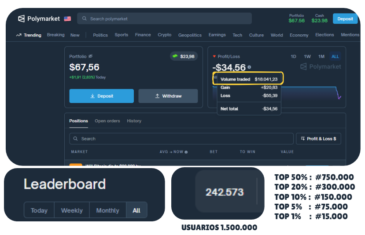Viewport: 365px width, 235px height.
Task: Select the 1M profit/loss range
Action: [321, 56]
